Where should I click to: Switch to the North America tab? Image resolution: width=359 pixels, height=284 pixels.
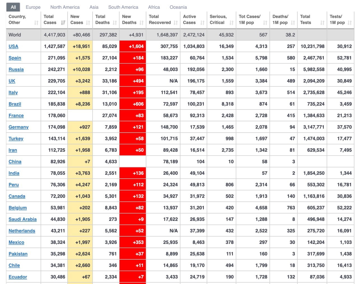tap(65, 7)
